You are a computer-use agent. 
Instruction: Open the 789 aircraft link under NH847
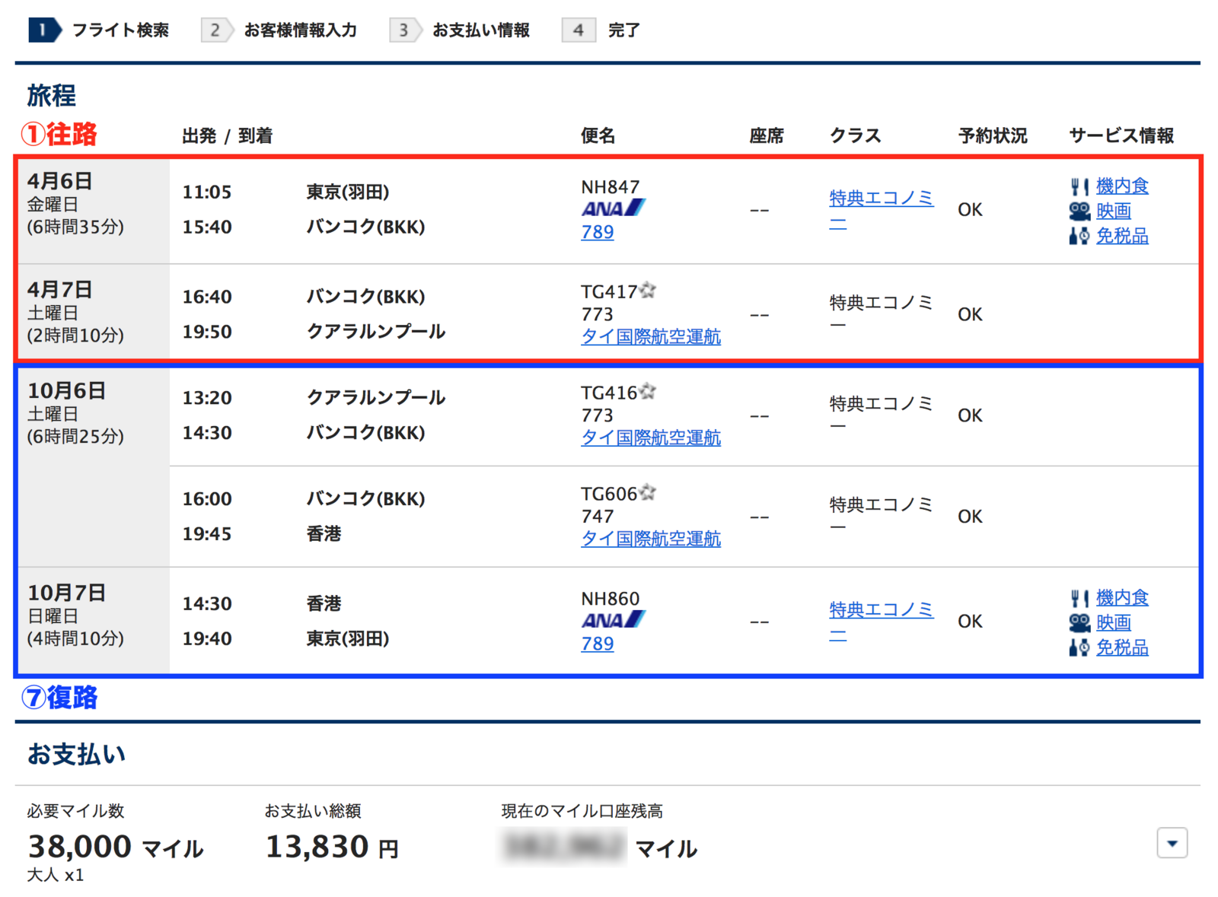pos(597,232)
